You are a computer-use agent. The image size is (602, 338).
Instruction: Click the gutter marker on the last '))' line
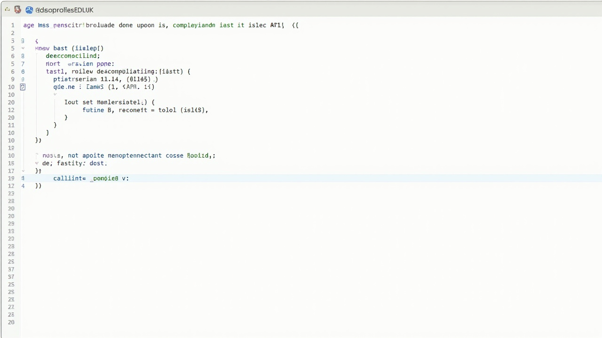tap(23, 186)
